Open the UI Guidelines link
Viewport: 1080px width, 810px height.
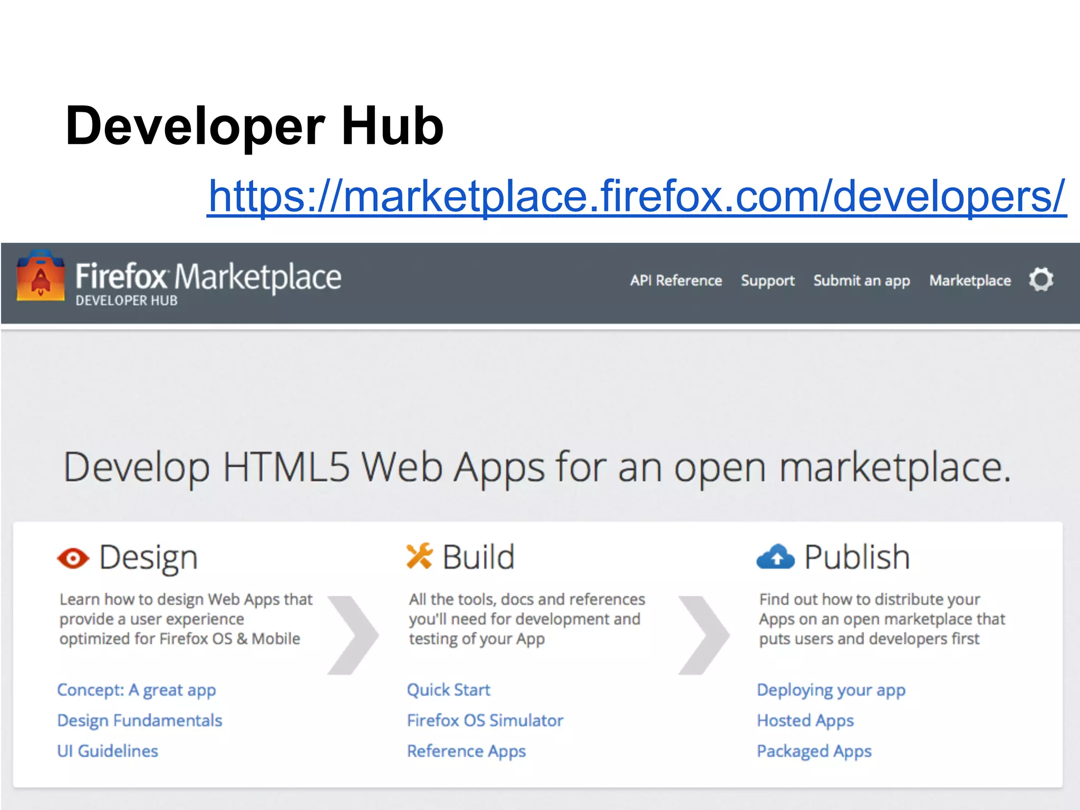coord(108,751)
